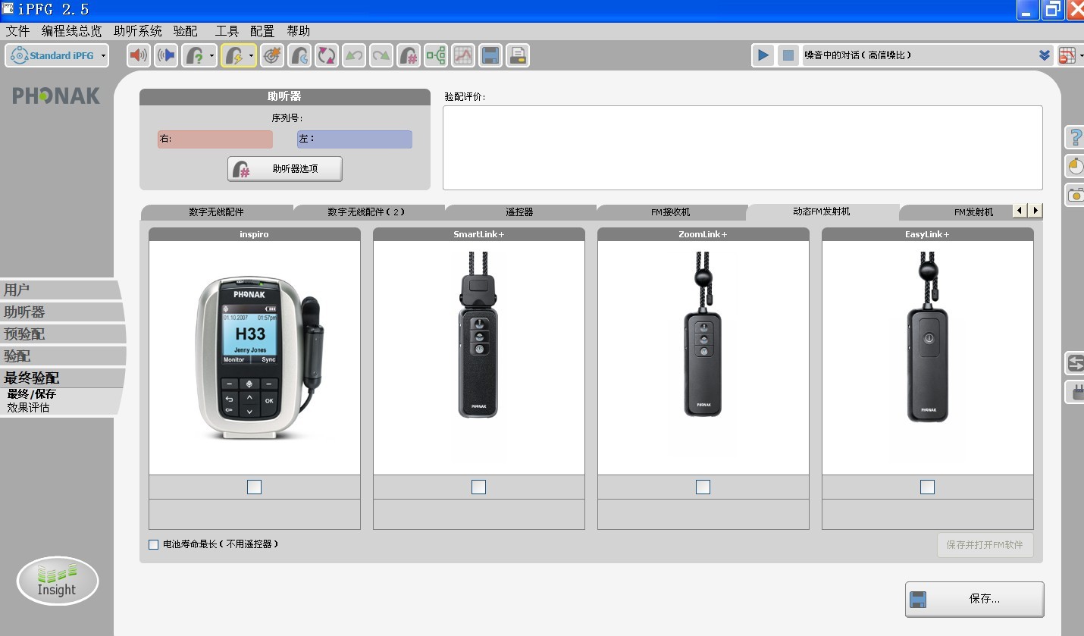Click the help question mark side icon
1084x636 pixels.
point(1075,137)
